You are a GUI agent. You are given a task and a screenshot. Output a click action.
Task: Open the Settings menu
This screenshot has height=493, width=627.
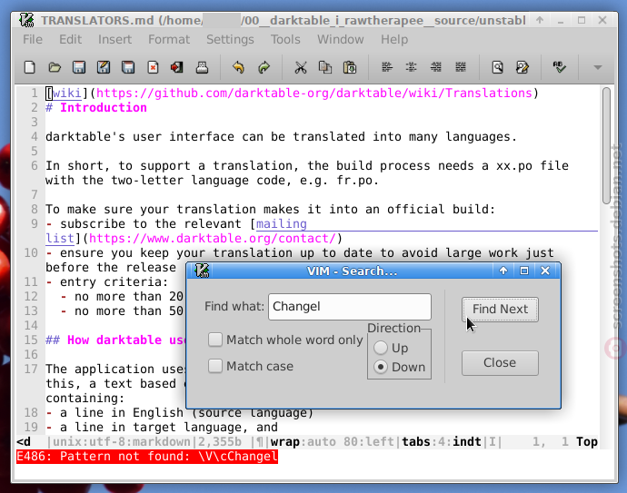[x=230, y=40]
